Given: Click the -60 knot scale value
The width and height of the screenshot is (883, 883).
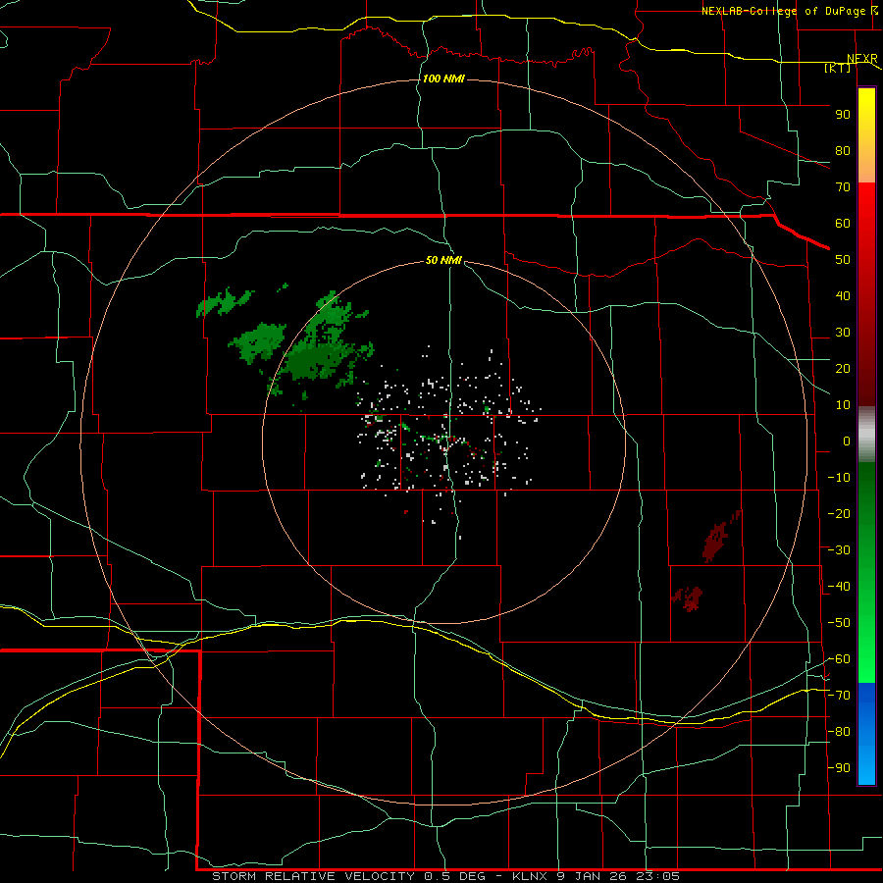Looking at the screenshot, I should [x=839, y=659].
